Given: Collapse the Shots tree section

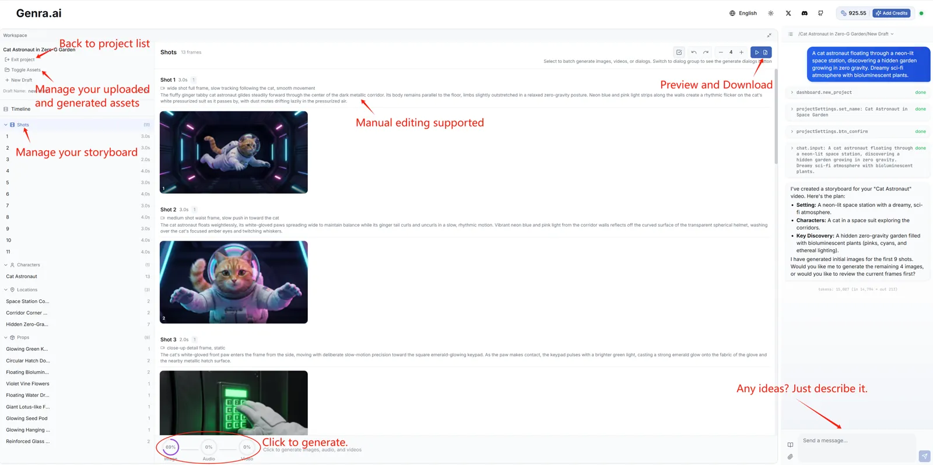Looking at the screenshot, I should [6, 125].
